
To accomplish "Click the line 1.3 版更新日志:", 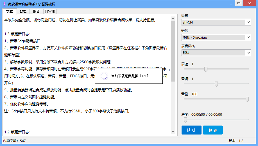I will [x=17, y=34].
